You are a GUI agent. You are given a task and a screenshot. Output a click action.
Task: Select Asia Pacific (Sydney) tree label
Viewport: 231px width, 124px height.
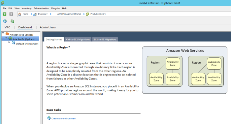click(x=23, y=39)
